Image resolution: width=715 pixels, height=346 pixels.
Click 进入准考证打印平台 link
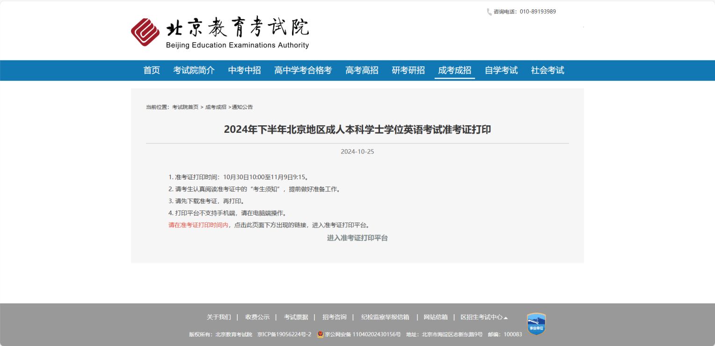357,238
